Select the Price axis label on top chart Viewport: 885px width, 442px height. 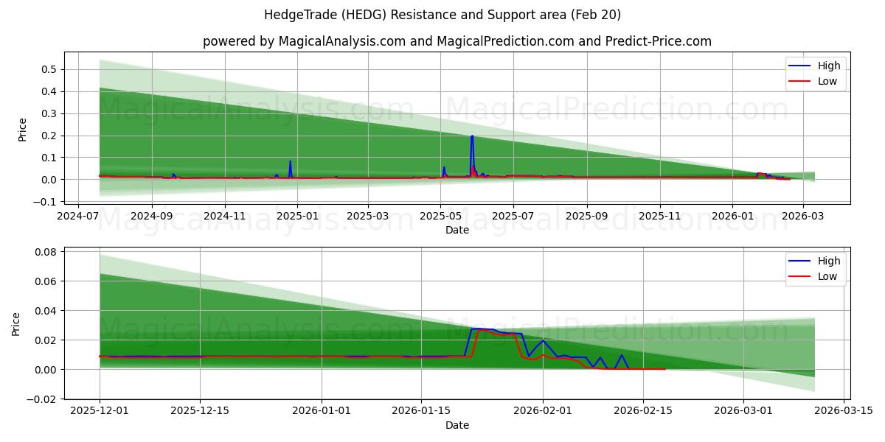click(x=21, y=128)
